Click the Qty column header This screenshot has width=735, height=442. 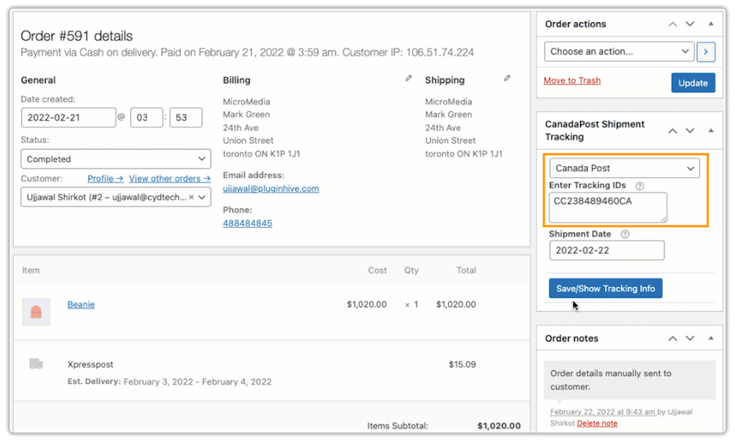point(412,270)
